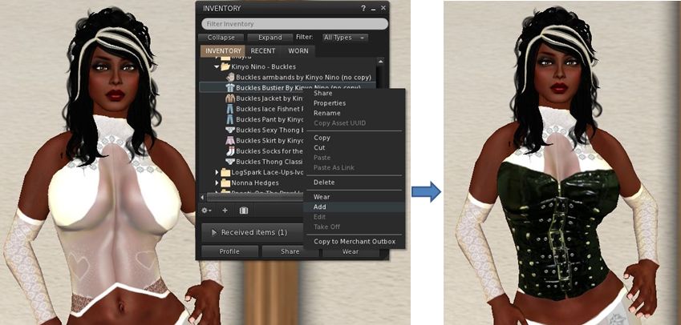Select Properties in the context menu
681x325 pixels.
pyautogui.click(x=330, y=103)
